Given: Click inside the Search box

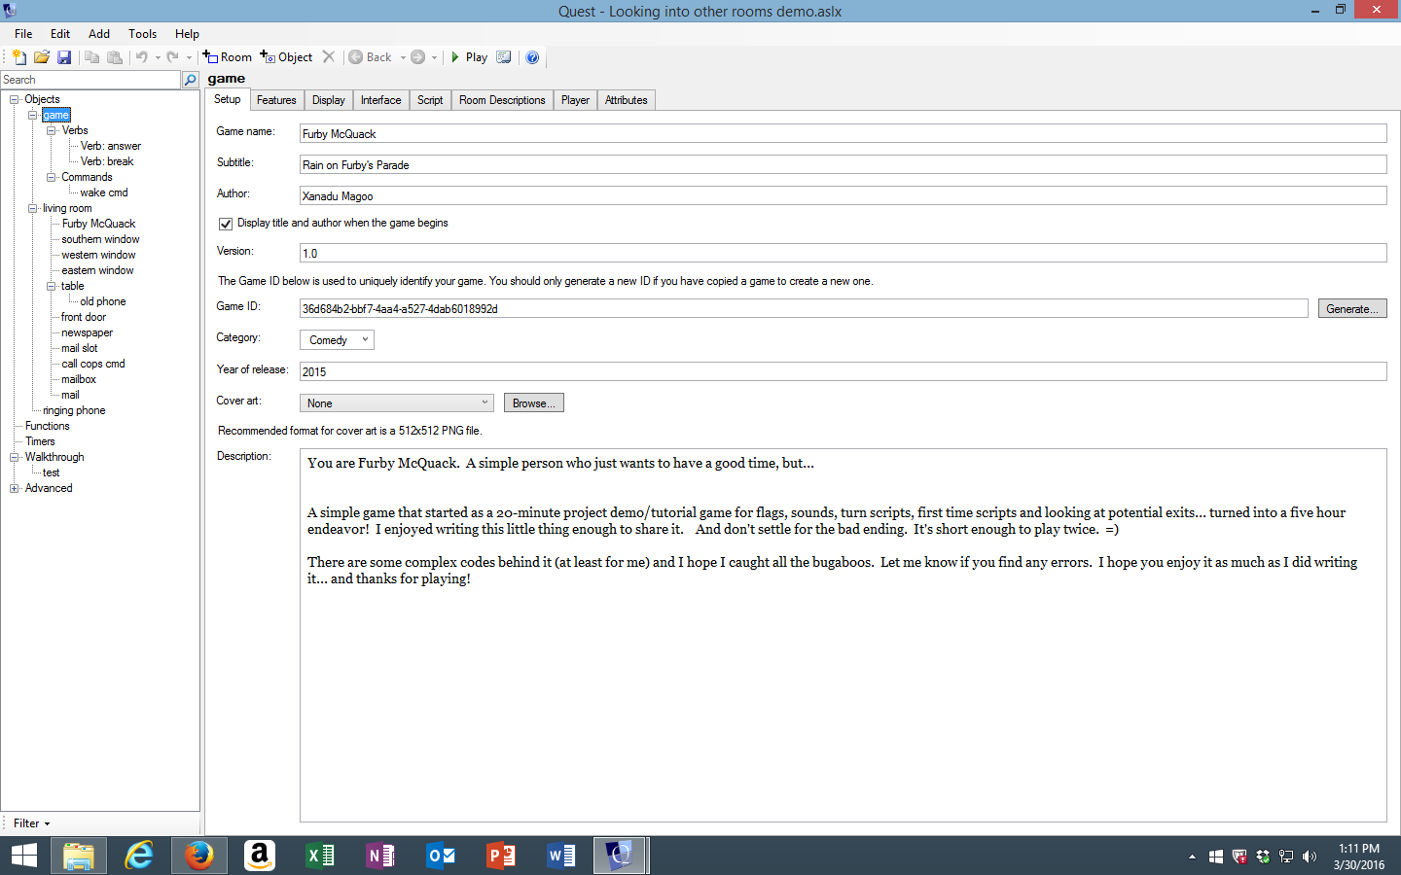Looking at the screenshot, I should (x=88, y=79).
